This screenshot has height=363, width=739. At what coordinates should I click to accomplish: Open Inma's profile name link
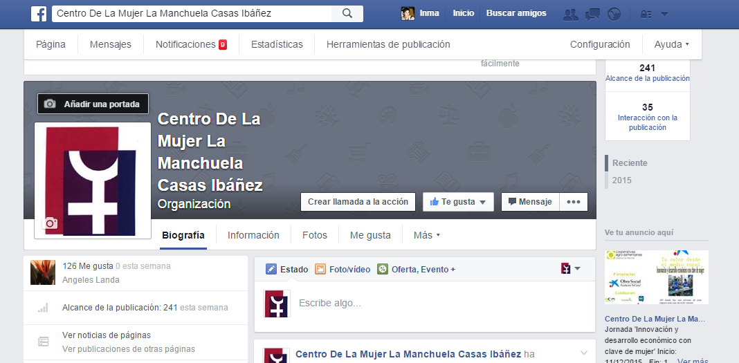[430, 13]
